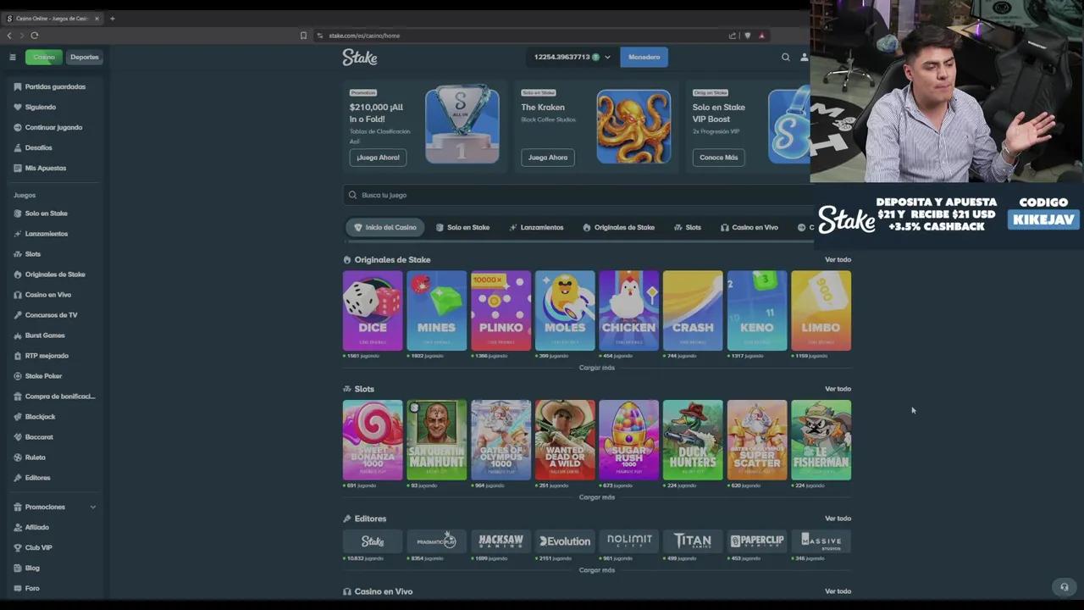The image size is (1084, 610).
Task: Open the Dice game thumbnail
Action: (x=373, y=311)
